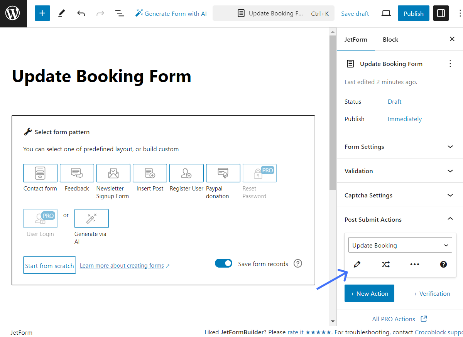
Task: Undo the last change
Action: click(x=81, y=13)
